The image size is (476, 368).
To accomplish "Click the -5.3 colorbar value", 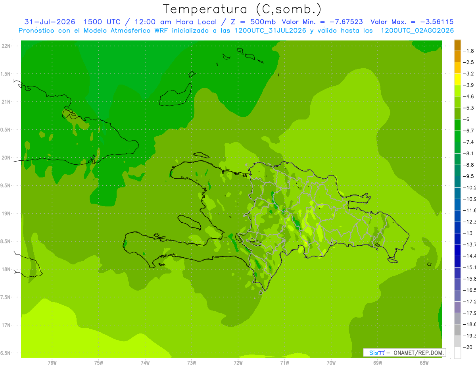I will tap(469, 108).
